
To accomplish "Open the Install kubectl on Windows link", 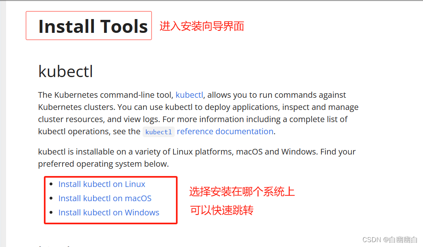I will coord(109,213).
